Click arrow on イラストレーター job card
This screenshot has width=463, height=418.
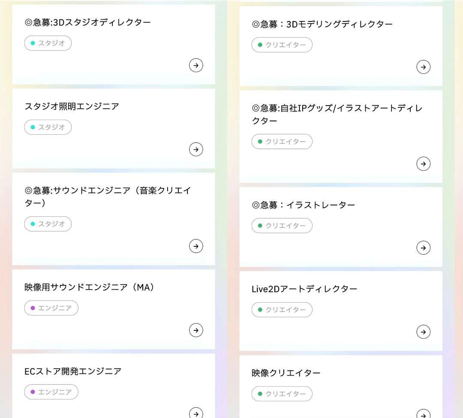click(x=423, y=248)
